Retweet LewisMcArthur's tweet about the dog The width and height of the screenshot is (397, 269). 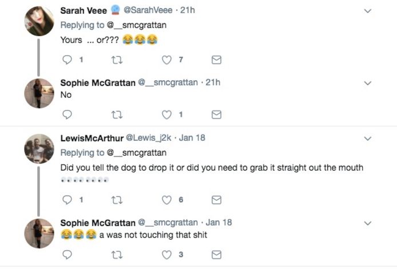117,199
